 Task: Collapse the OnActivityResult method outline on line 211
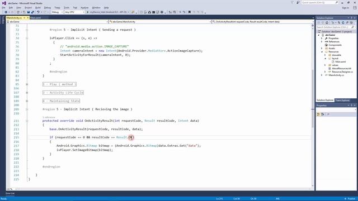point(27,121)
